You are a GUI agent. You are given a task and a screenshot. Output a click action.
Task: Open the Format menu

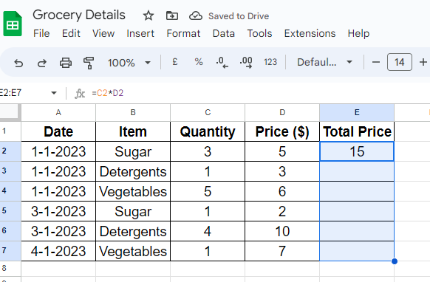pyautogui.click(x=183, y=33)
